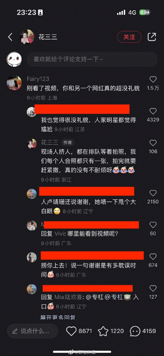Open the comment bubble showing 4159
Viewport: 164px width, 356px height.
[135, 331]
